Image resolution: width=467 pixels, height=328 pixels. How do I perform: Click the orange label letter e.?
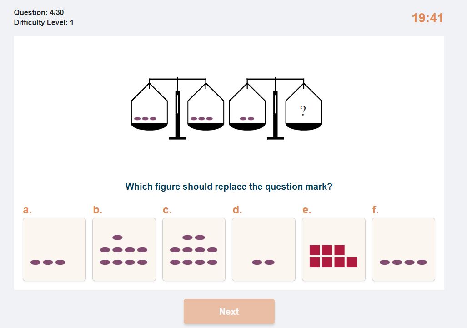(x=307, y=210)
